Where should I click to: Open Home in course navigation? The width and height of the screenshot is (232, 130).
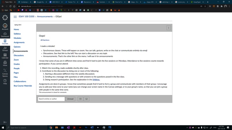(x=16, y=30)
